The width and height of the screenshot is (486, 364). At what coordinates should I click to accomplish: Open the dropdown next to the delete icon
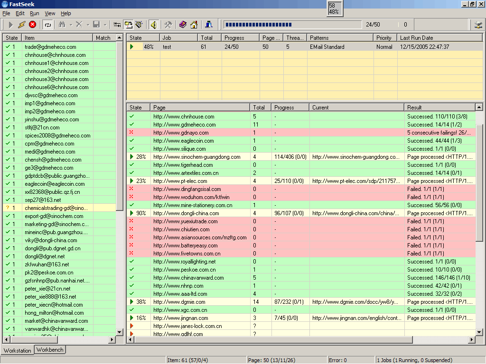point(87,24)
